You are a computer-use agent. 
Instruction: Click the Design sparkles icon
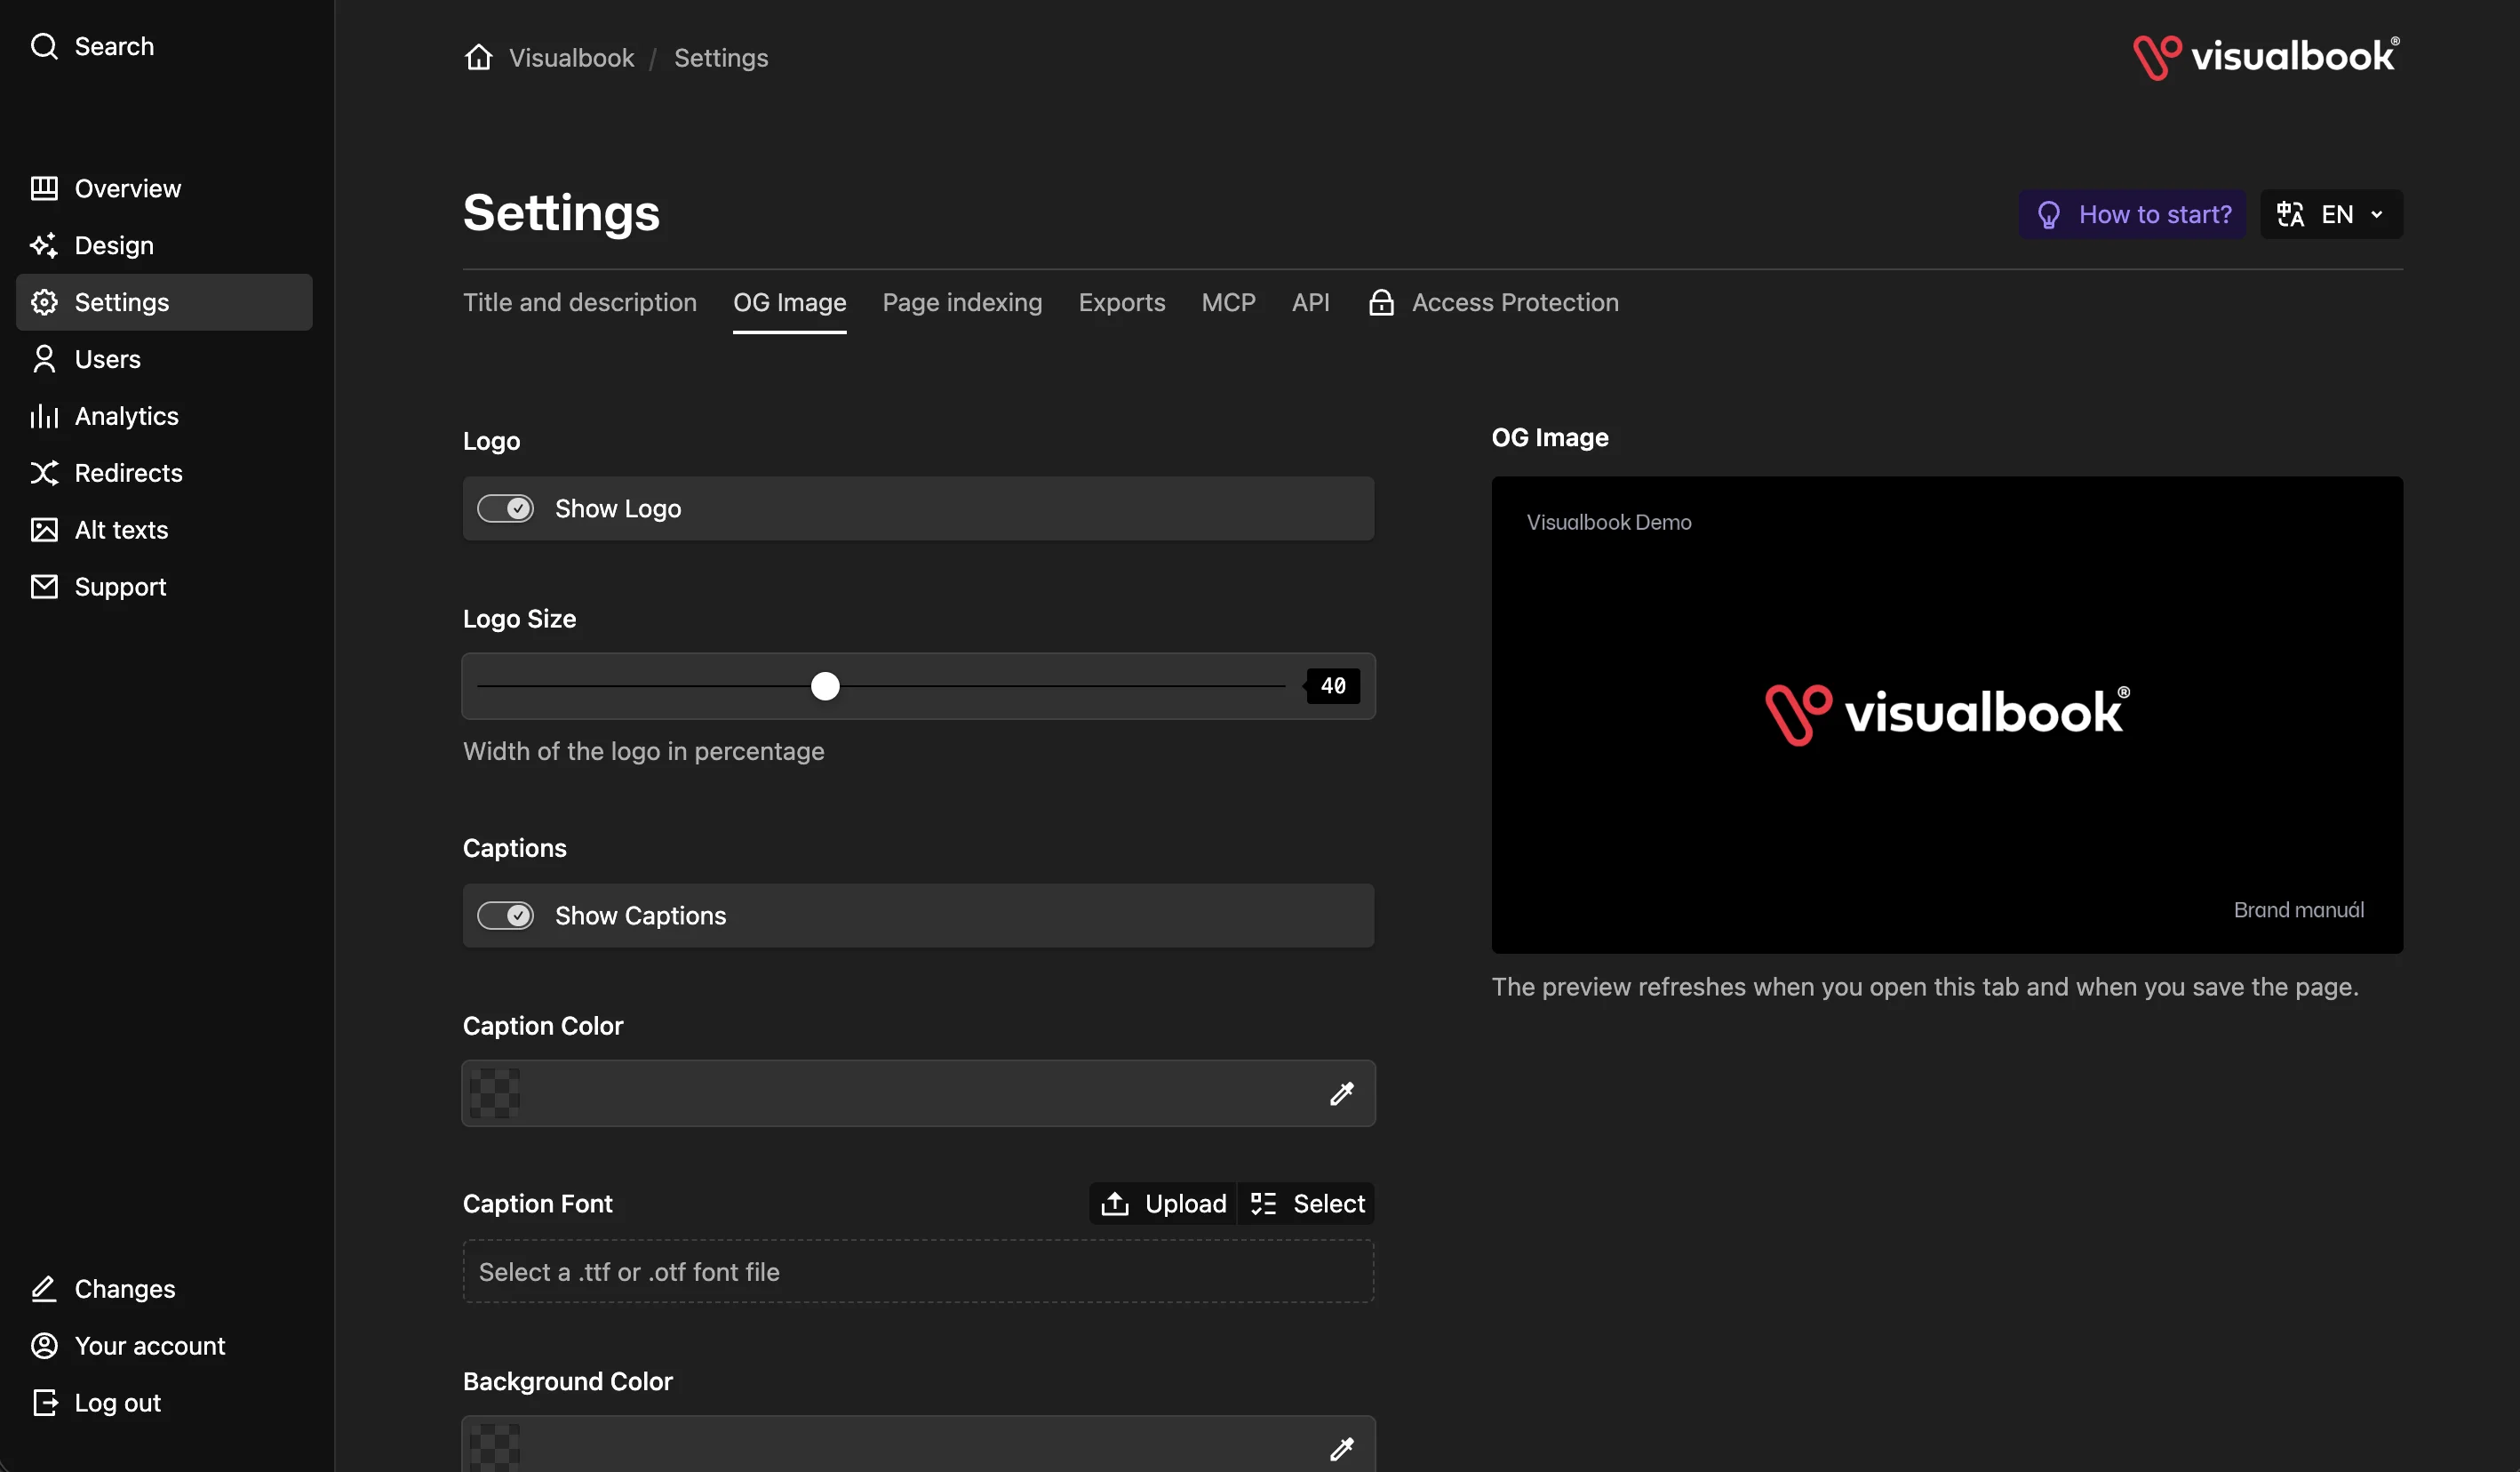tap(44, 245)
